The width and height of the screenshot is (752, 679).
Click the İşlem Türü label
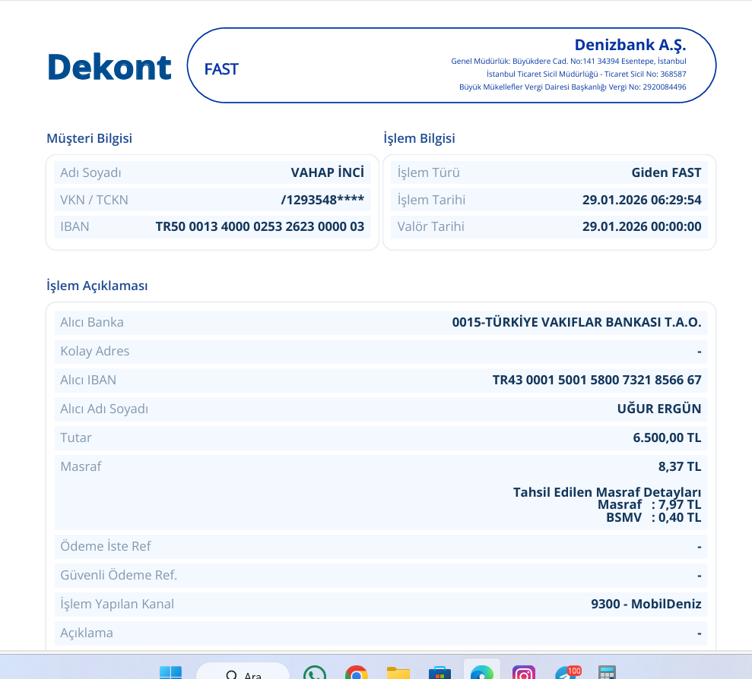point(428,172)
